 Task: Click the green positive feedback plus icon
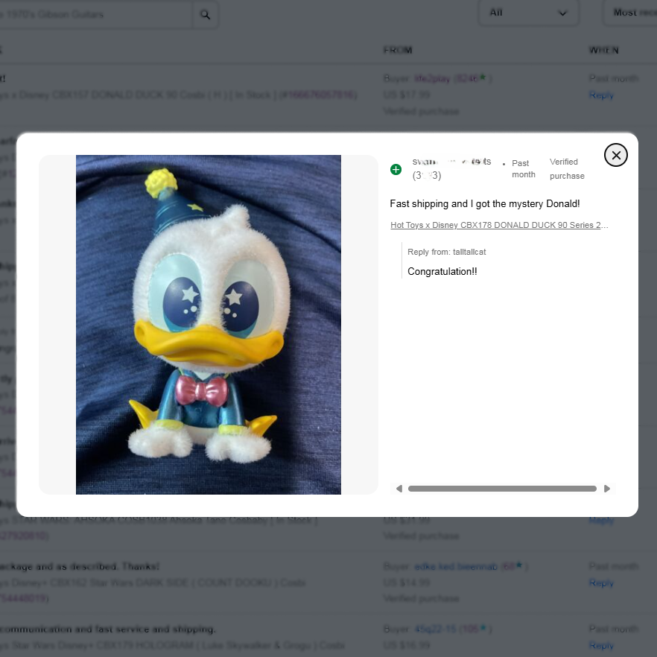(x=396, y=169)
